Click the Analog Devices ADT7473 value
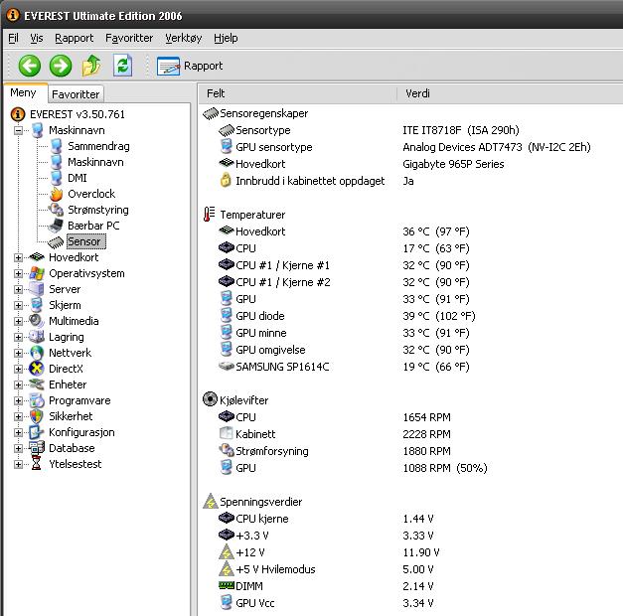This screenshot has height=616, width=623. pyautogui.click(x=496, y=147)
